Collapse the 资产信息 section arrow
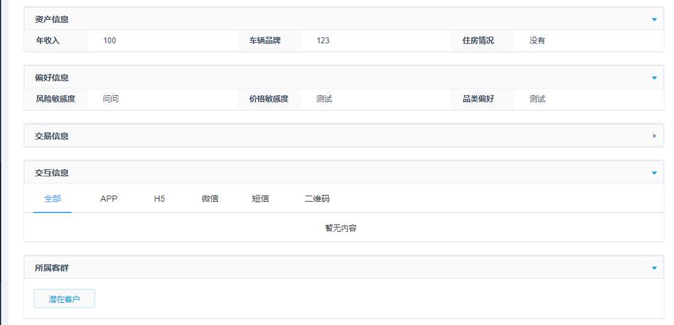The height and width of the screenshot is (325, 674). point(654,19)
